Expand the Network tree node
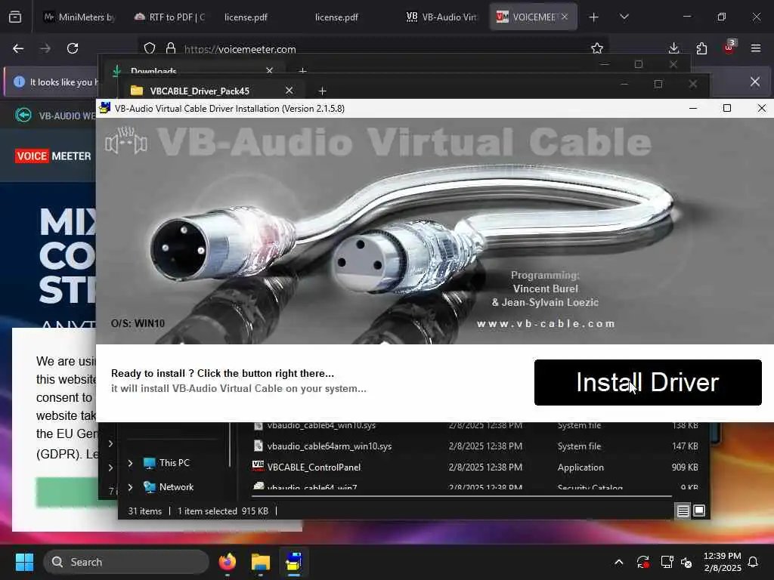 tap(130, 487)
